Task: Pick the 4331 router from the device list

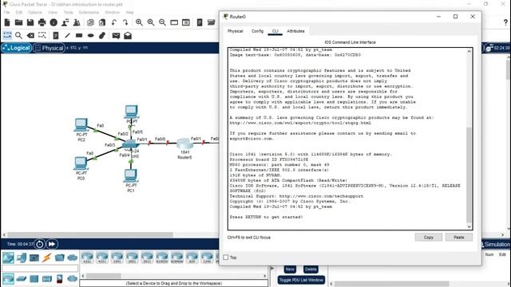Action: (x=87, y=258)
